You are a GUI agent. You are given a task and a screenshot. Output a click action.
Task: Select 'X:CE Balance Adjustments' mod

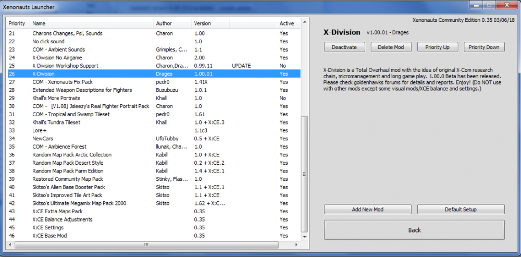pos(154,219)
